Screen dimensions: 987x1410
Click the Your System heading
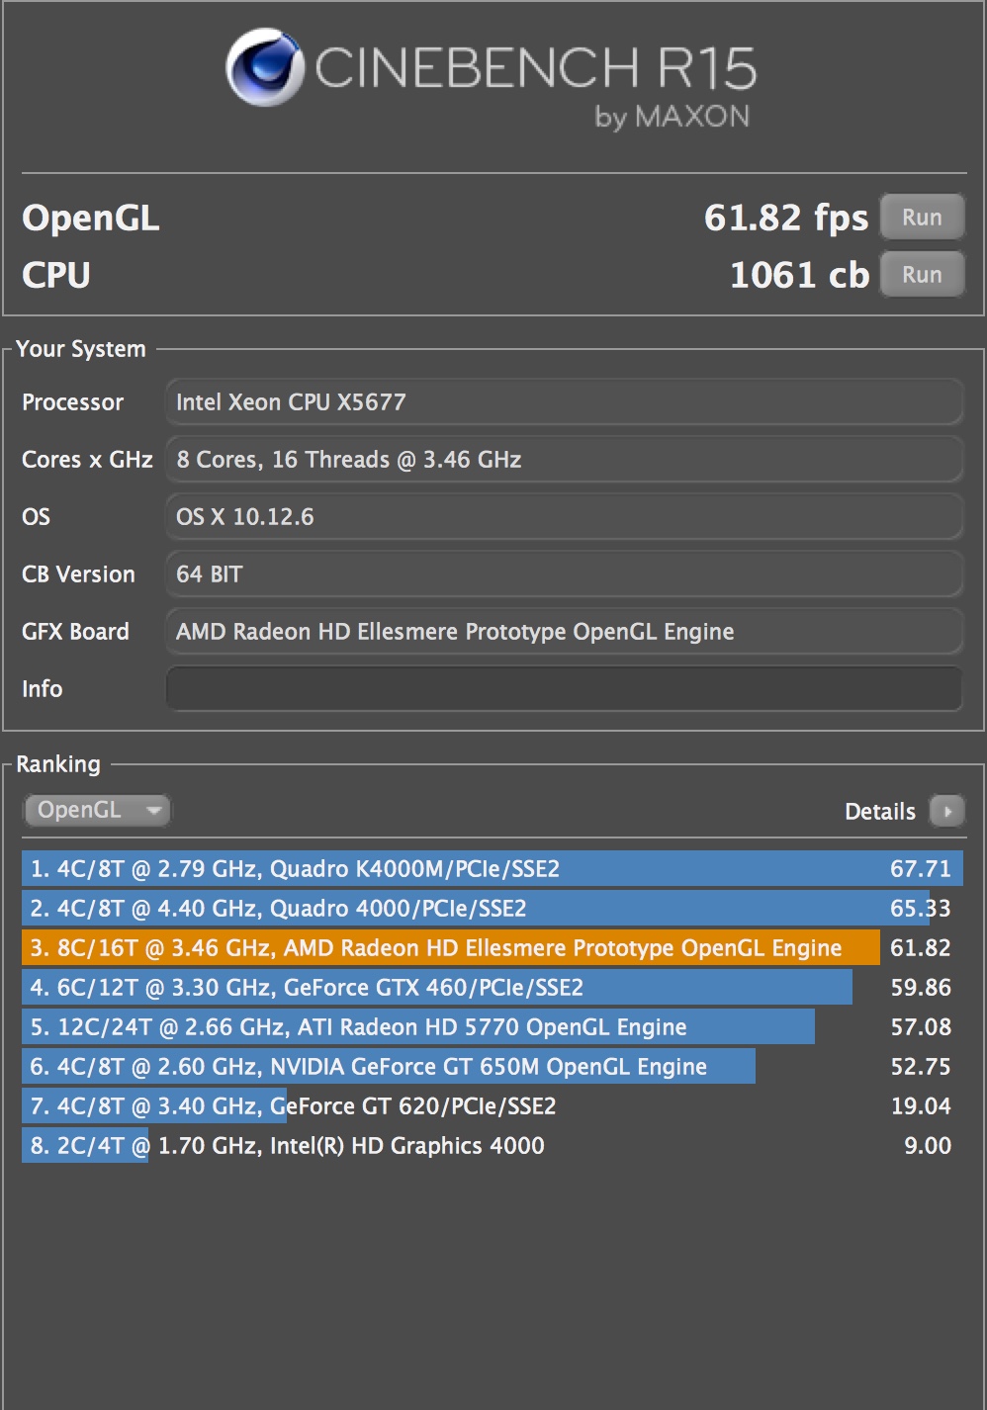pyautogui.click(x=81, y=349)
